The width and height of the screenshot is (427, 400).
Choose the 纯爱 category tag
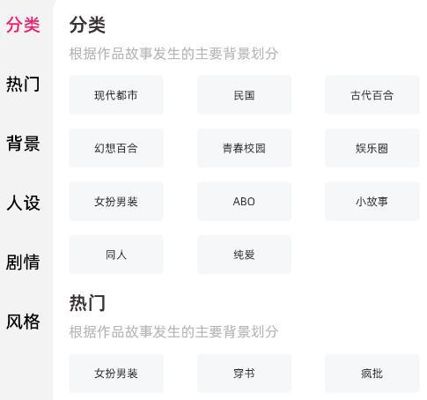pyautogui.click(x=244, y=255)
